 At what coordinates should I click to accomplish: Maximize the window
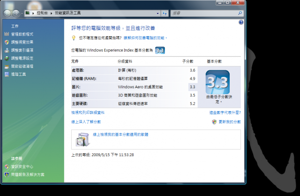point(227,3)
